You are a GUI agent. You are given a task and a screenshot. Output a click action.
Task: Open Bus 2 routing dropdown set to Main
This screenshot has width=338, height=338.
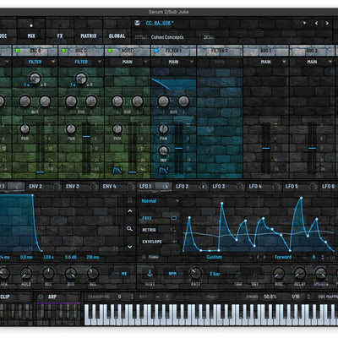tap(312, 62)
